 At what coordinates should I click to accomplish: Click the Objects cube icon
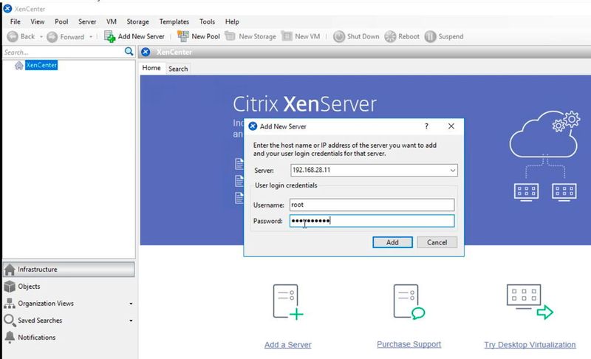(x=10, y=287)
